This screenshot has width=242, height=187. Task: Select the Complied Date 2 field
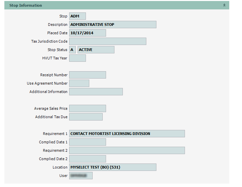[87, 159]
